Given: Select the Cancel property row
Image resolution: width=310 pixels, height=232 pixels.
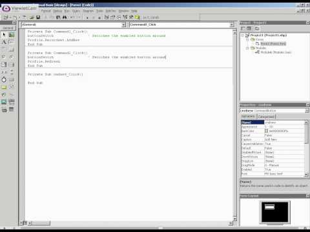Looking at the screenshot, I should (x=273, y=135).
